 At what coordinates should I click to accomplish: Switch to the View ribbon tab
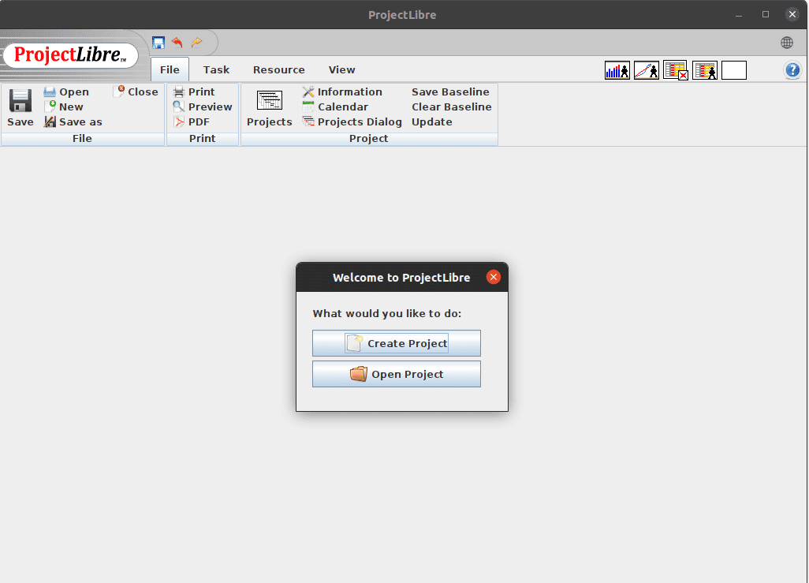click(x=341, y=69)
